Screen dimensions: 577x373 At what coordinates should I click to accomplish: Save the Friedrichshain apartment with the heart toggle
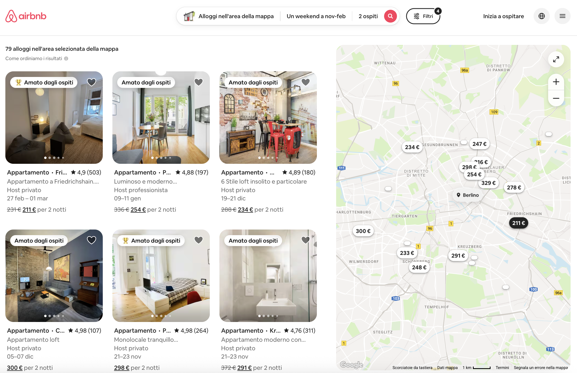[x=91, y=82]
